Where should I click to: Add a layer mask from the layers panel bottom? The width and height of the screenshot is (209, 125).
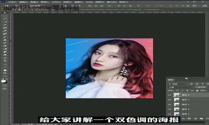(x=189, y=118)
